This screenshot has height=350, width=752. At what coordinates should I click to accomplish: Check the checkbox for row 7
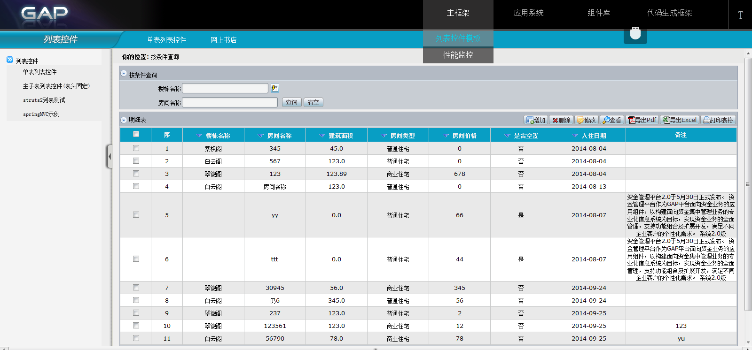tap(136, 287)
